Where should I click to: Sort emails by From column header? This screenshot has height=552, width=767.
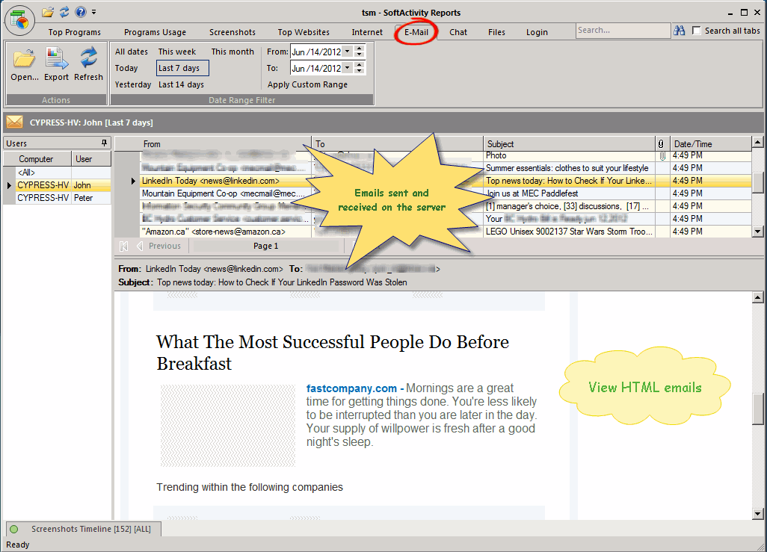coord(226,143)
